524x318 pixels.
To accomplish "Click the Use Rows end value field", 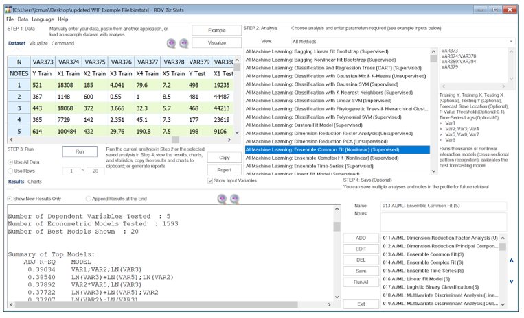I will click(95, 171).
